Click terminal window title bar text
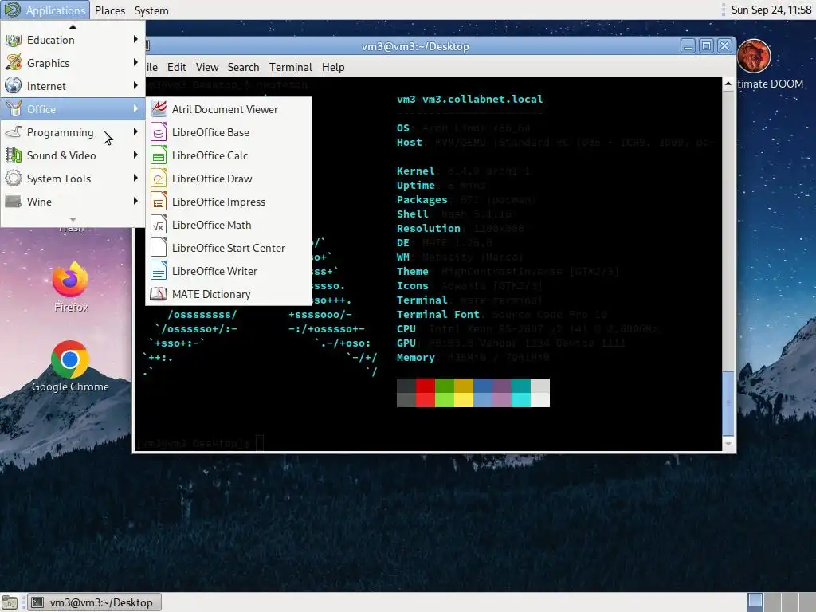816x612 pixels. (415, 46)
